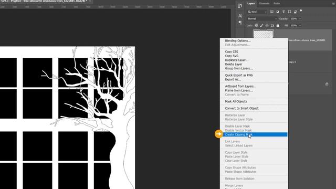Click the greyed Select Linked Layers entry
This screenshot has width=336, height=189.
pyautogui.click(x=239, y=145)
